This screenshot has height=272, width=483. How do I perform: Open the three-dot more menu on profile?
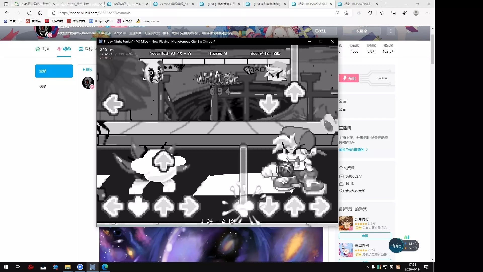pos(391,31)
